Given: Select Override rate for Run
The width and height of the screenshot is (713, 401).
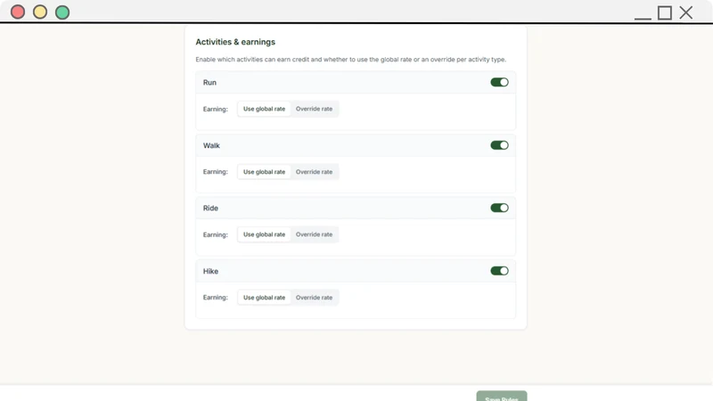Looking at the screenshot, I should pos(315,109).
